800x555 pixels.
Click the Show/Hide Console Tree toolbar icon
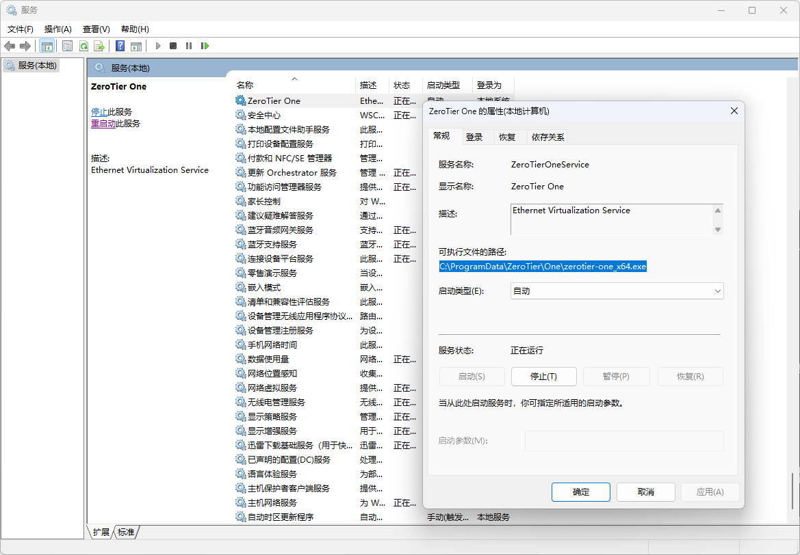tap(47, 46)
